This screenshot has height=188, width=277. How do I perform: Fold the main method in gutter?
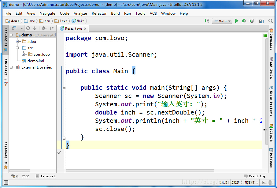(64, 88)
